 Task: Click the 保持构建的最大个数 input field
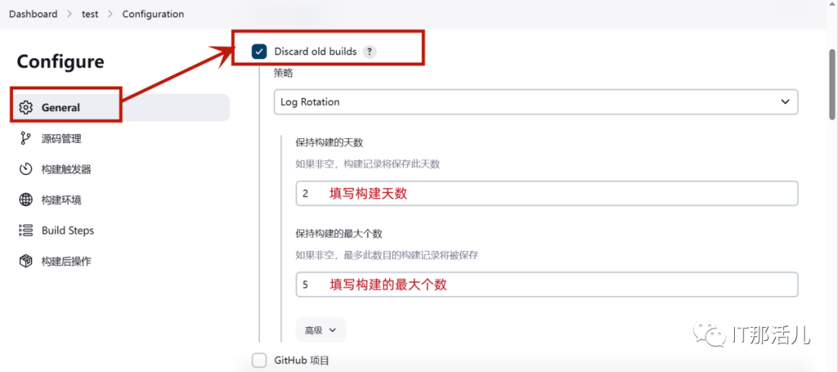coord(547,285)
